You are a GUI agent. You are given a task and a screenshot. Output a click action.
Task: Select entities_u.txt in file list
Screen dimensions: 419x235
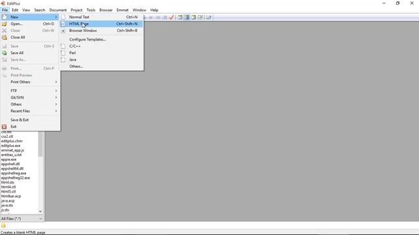(x=11, y=155)
